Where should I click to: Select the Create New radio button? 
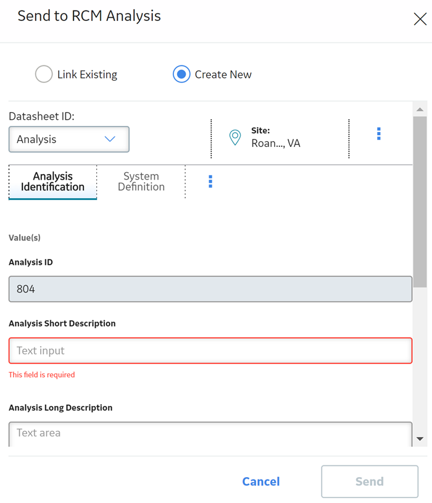click(181, 74)
